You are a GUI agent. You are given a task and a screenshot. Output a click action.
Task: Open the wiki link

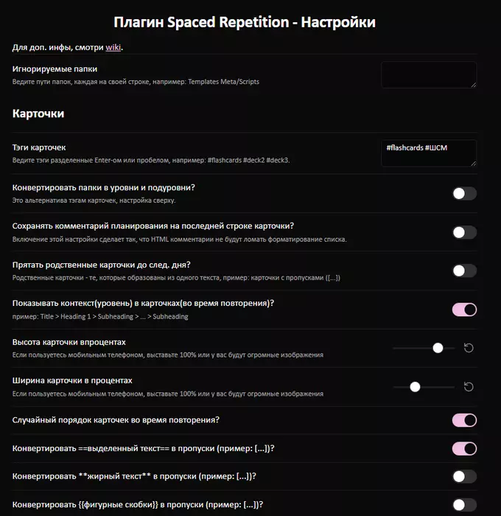pyautogui.click(x=113, y=47)
